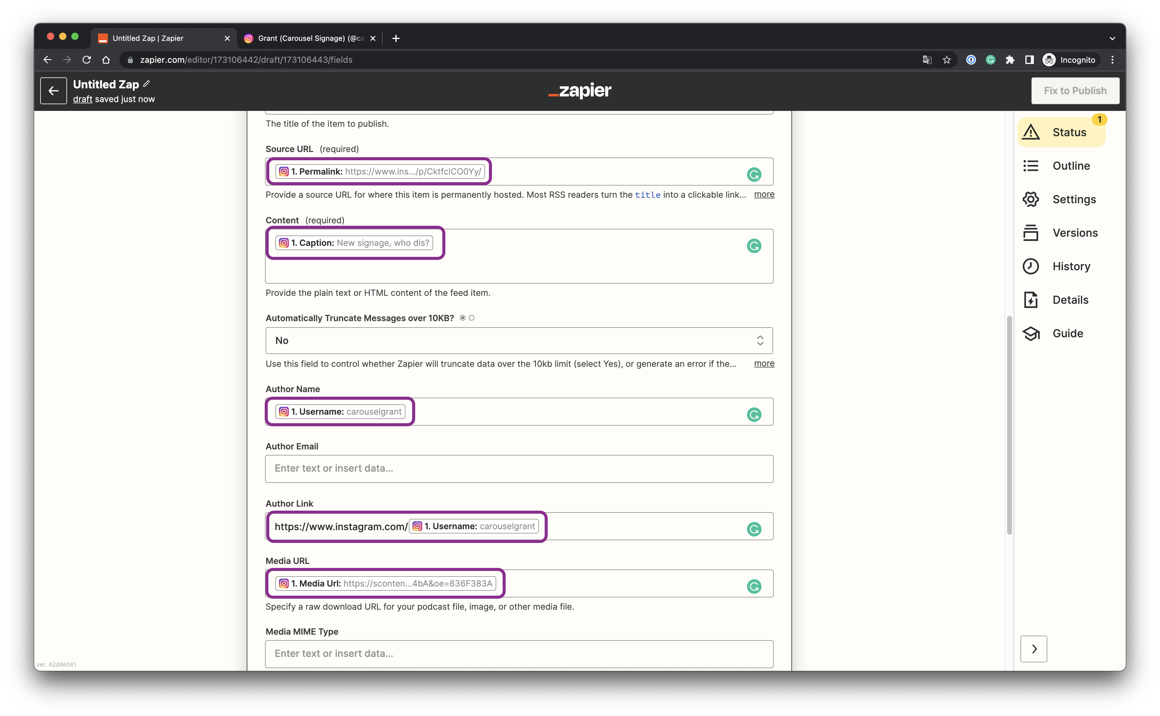Viewport: 1160px width, 716px height.
Task: Click the Grammarly icon in the Content field
Action: 754,246
